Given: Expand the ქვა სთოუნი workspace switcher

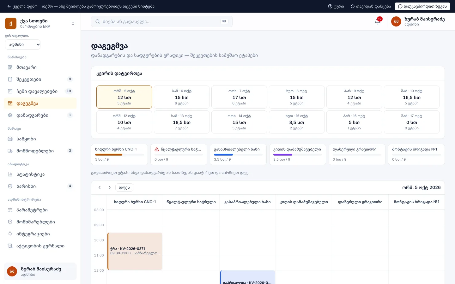Looking at the screenshot, I should (x=73, y=23).
